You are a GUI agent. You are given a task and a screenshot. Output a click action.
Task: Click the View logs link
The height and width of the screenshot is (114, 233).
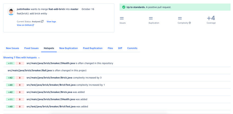coord(51,21)
